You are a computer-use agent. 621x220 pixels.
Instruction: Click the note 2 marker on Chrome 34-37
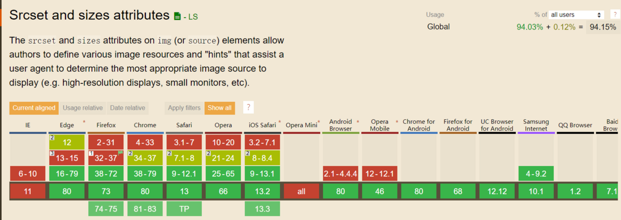point(130,153)
